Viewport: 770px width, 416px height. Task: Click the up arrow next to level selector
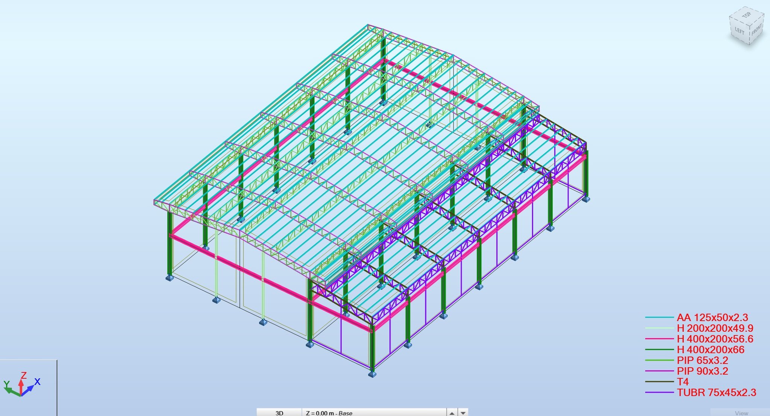[x=452, y=413]
